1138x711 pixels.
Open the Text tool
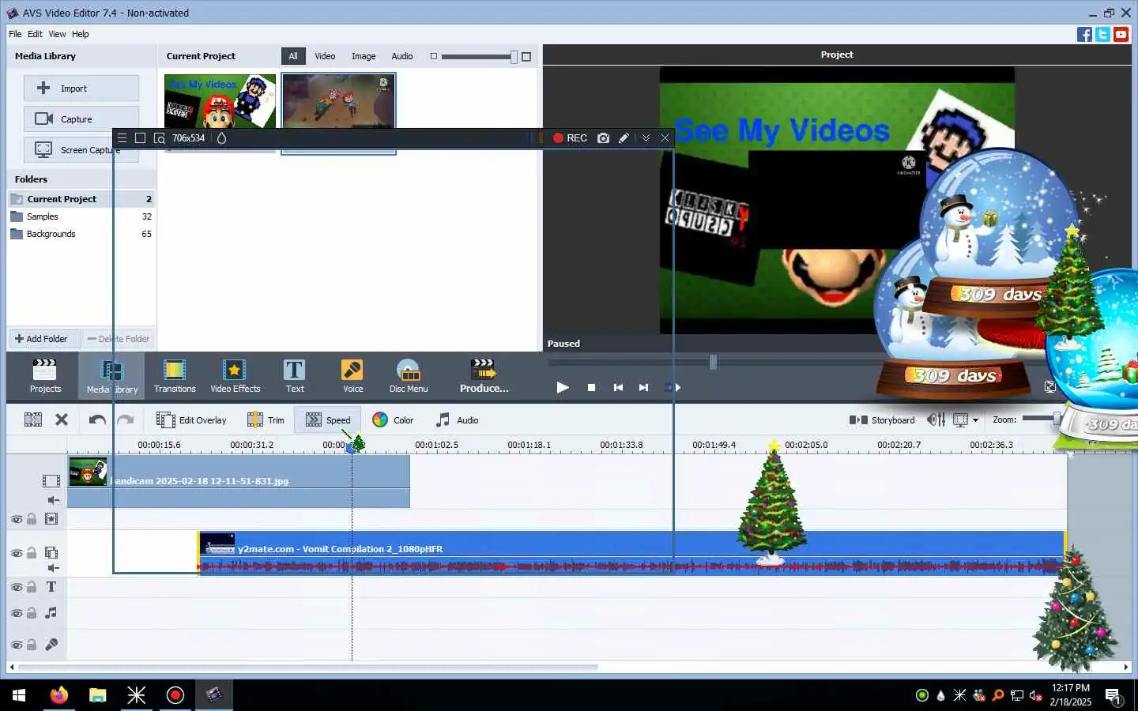click(295, 376)
